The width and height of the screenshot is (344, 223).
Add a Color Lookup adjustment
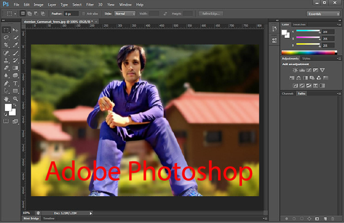point(326,78)
